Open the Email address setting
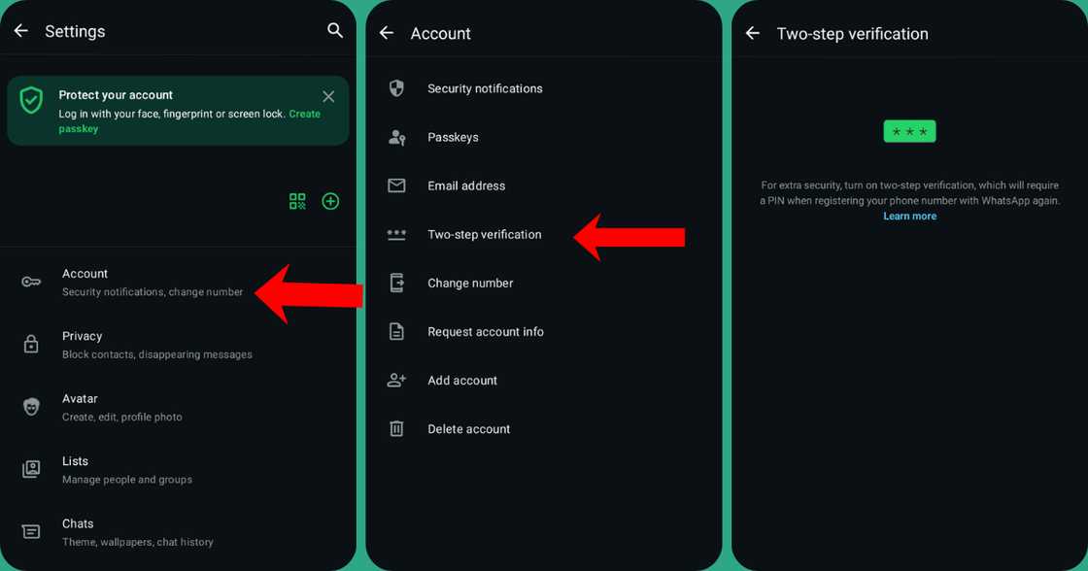1088x571 pixels. (x=466, y=185)
